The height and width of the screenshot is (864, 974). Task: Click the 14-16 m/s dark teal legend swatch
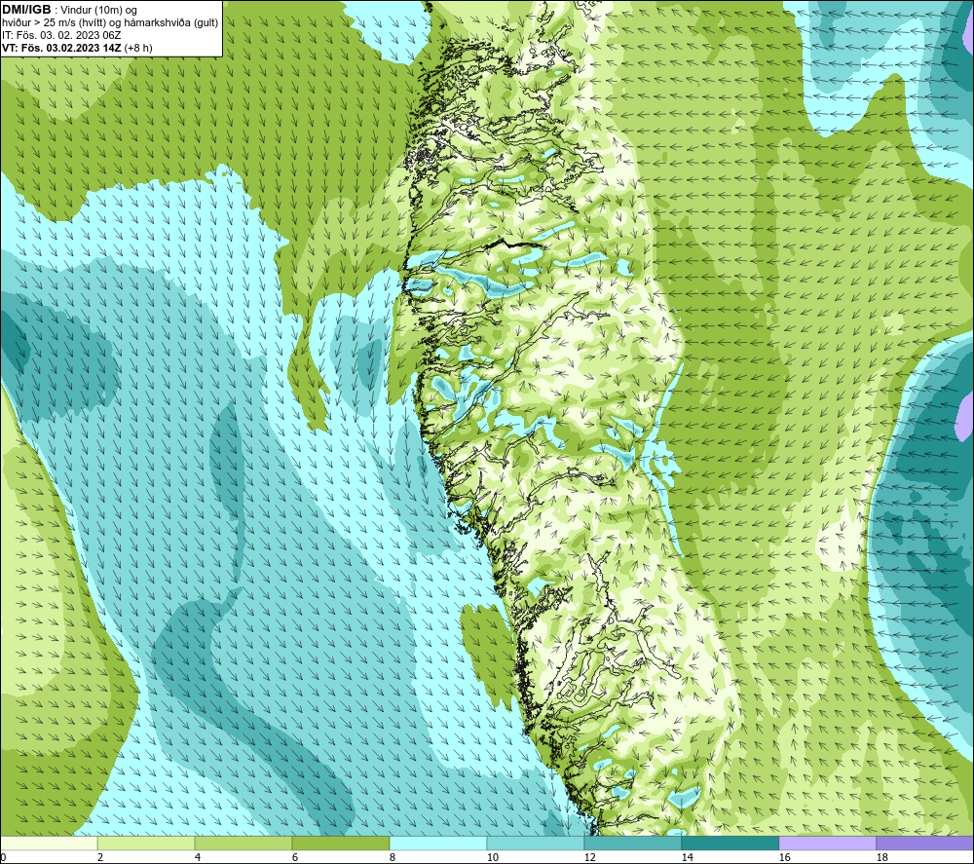tap(730, 844)
